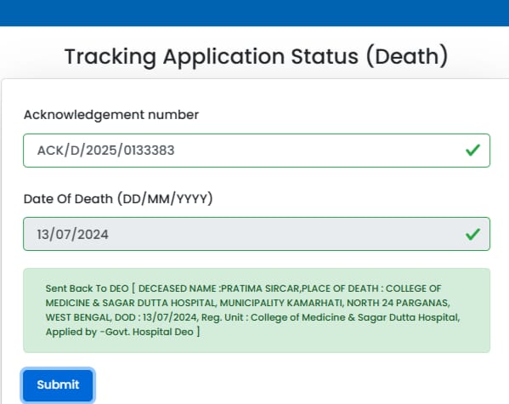Focus the Acknowledgement number input field
The height and width of the screenshot is (404, 509).
point(257,151)
